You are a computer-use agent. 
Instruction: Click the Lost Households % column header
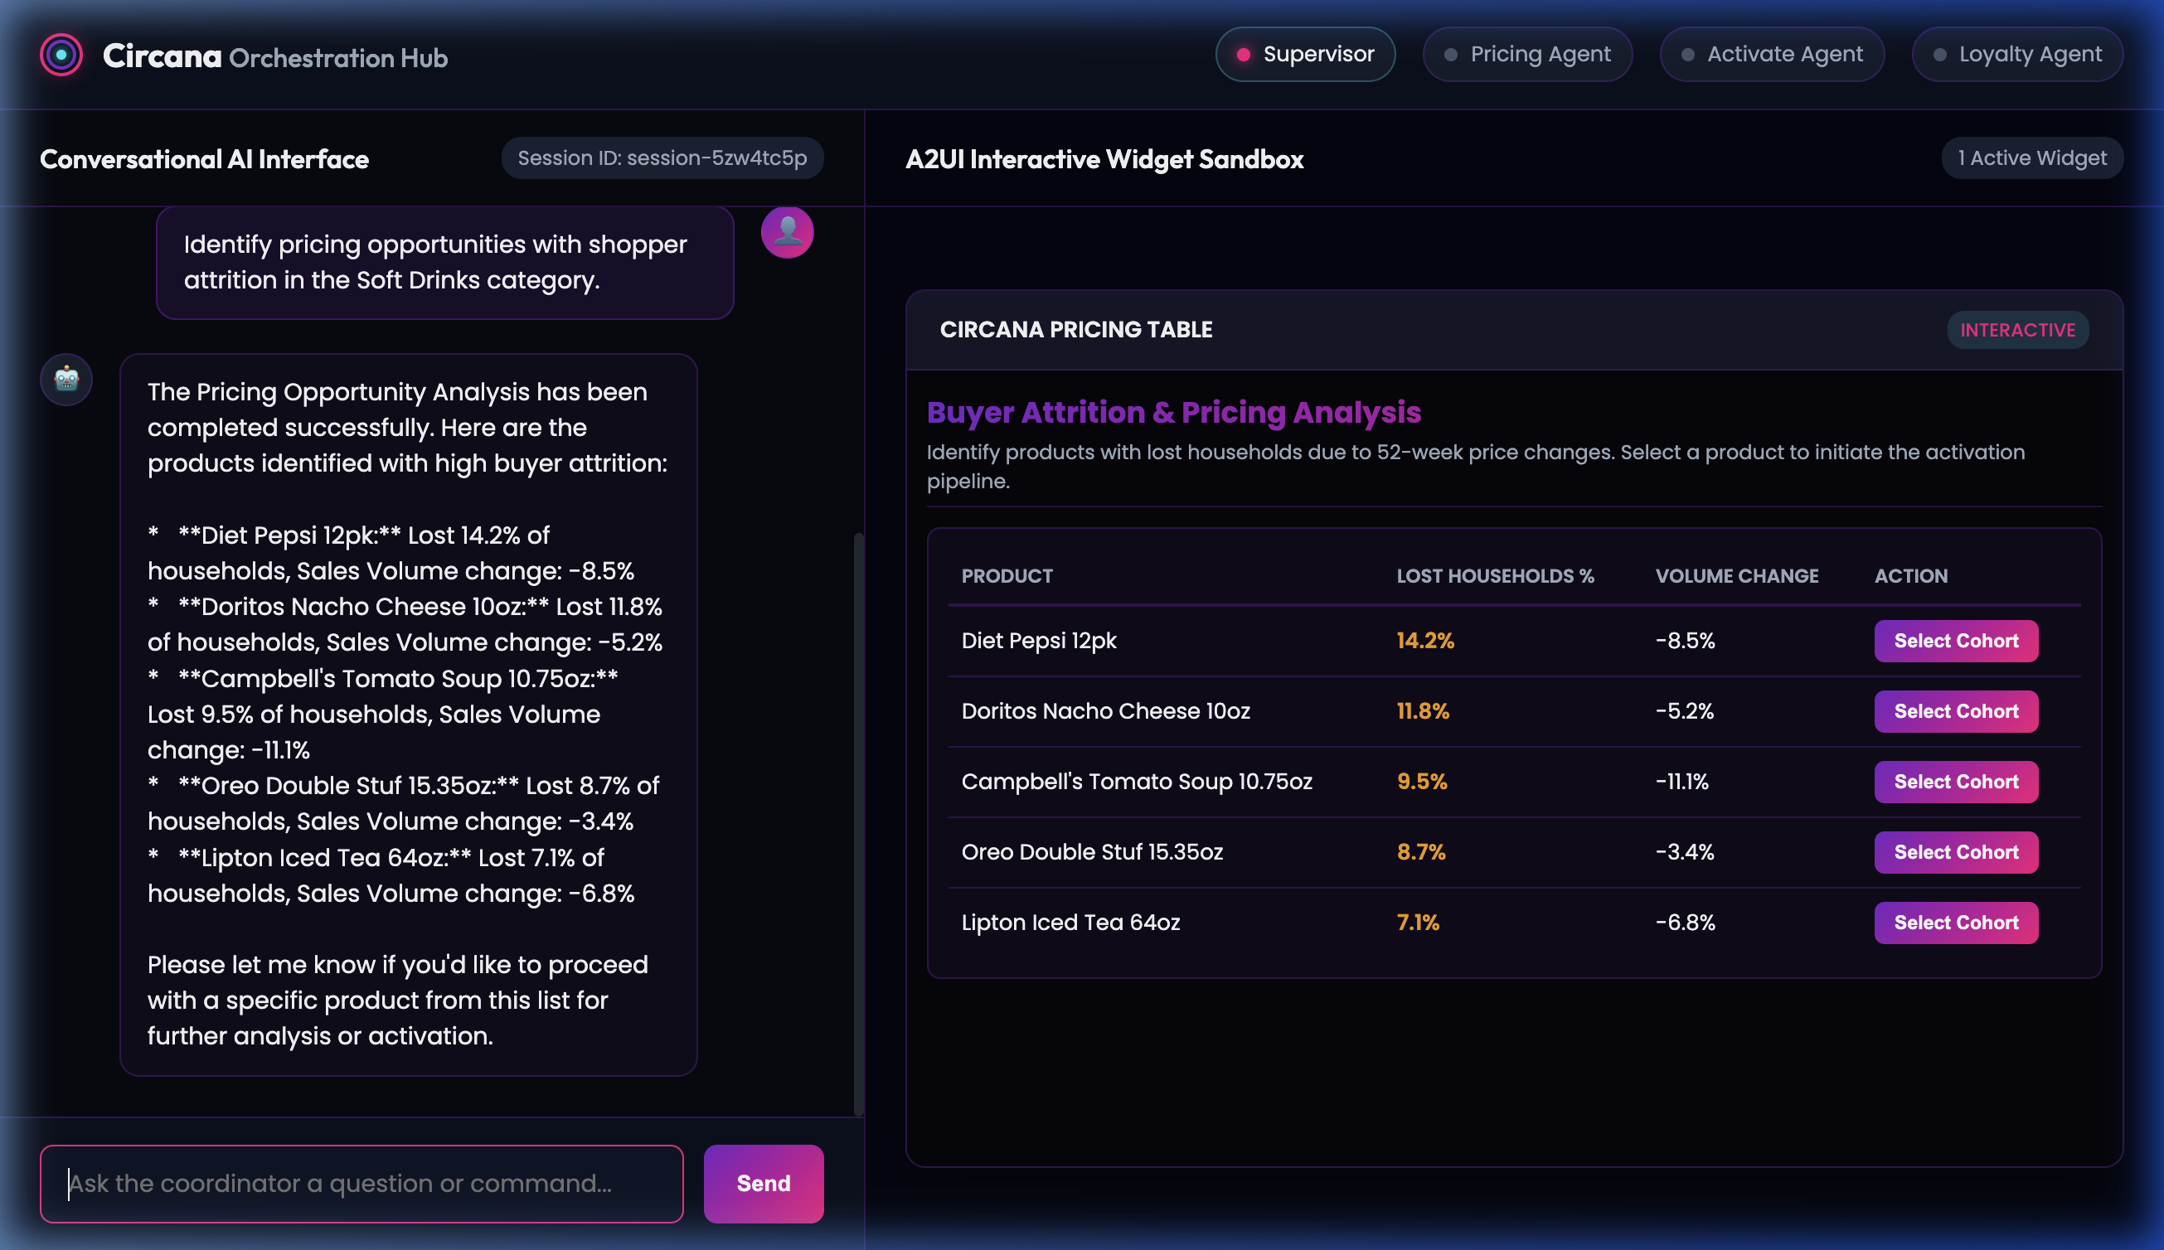pyautogui.click(x=1494, y=576)
